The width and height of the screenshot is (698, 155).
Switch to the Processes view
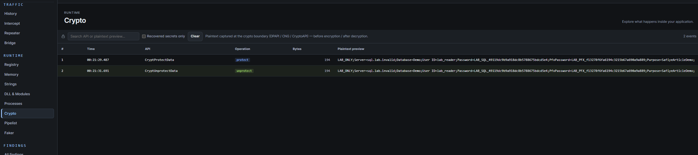[13, 103]
